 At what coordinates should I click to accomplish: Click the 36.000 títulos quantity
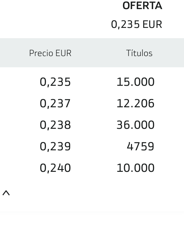pos(135,125)
